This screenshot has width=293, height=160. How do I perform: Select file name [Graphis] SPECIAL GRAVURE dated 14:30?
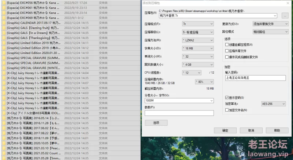33,58
